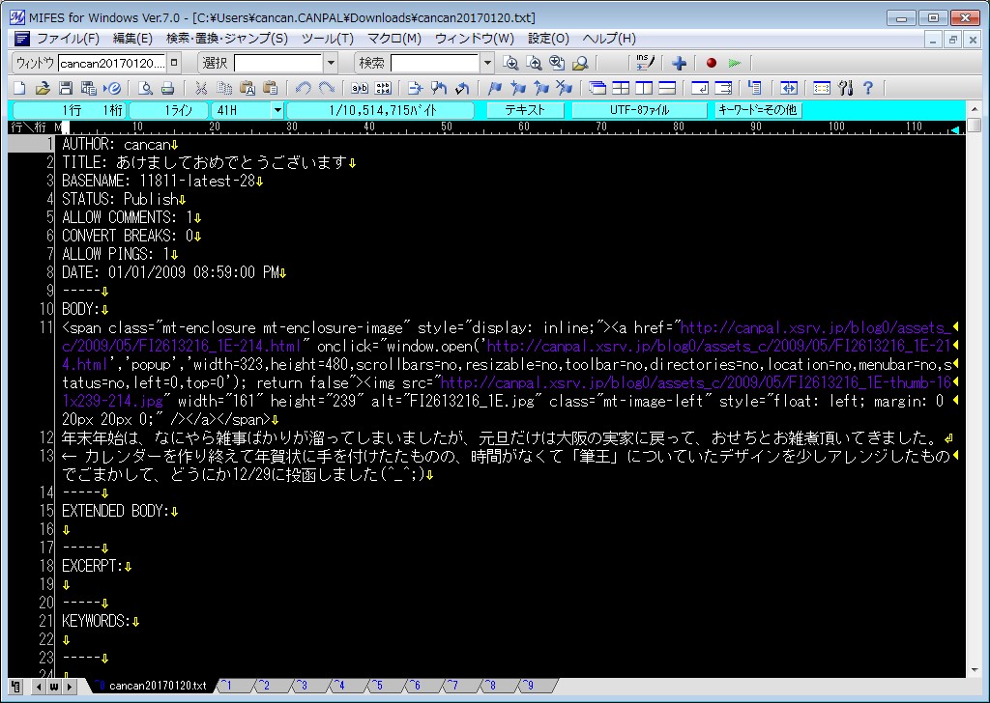
Task: Open a file using the folder icon
Action: 43,88
